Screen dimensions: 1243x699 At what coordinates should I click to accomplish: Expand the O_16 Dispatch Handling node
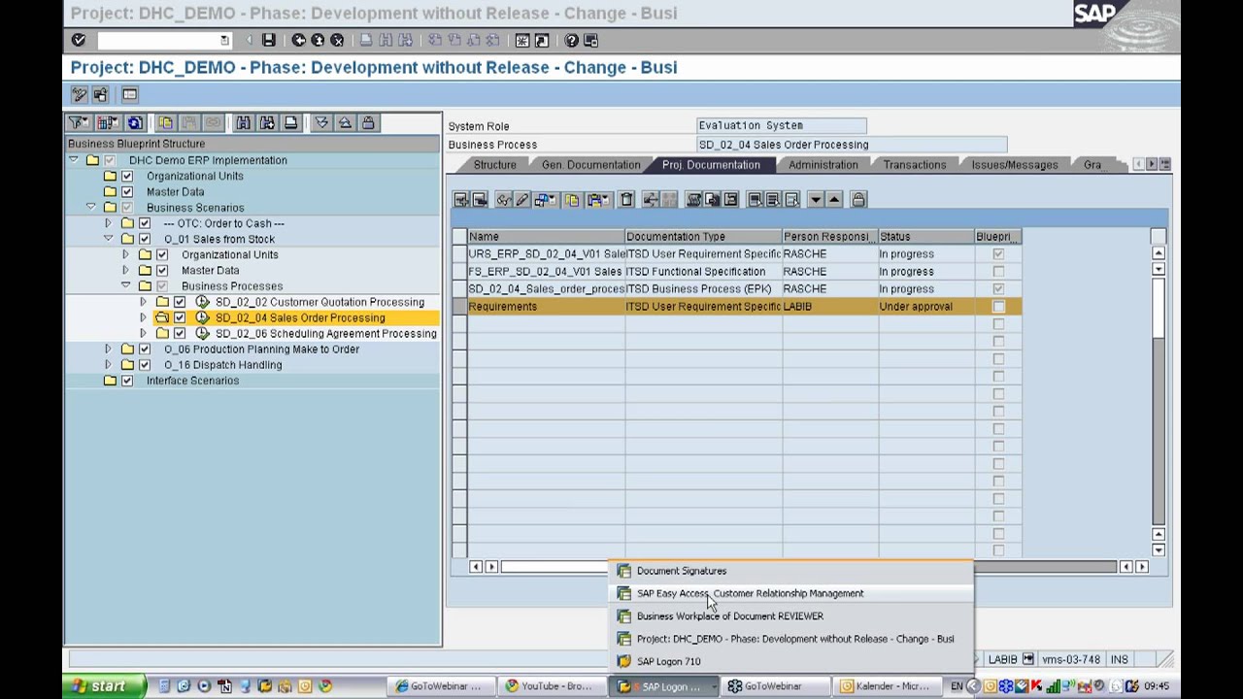pyautogui.click(x=108, y=365)
